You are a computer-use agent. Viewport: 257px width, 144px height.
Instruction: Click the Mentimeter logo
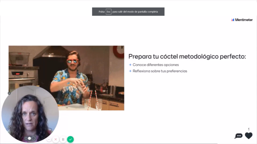242,20
